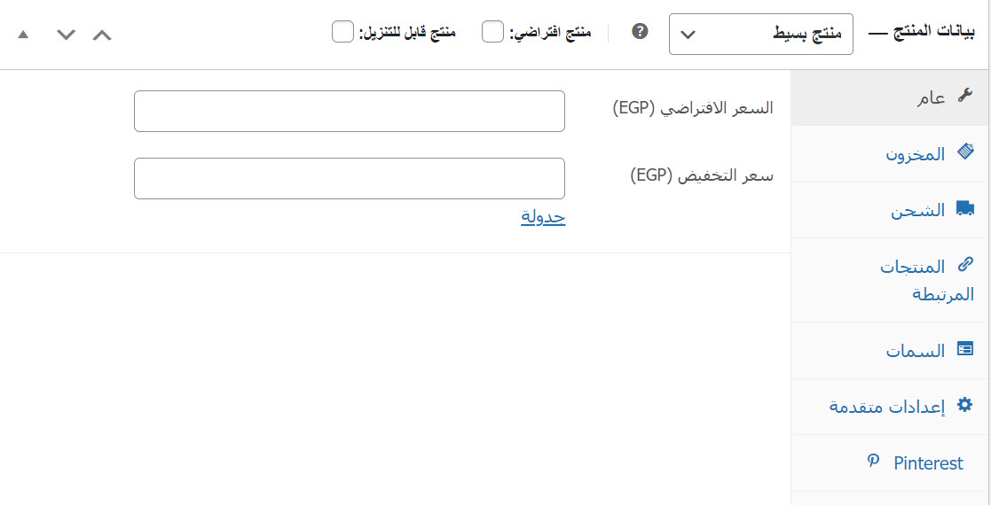Viewport: 991px width, 505px height.
Task: Collapse the product data panel
Action: (x=23, y=35)
